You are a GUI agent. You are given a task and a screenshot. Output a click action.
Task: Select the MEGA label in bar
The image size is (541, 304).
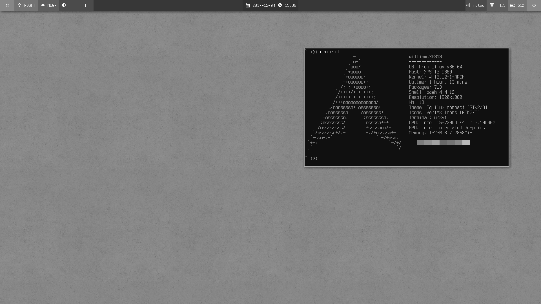pyautogui.click(x=52, y=5)
